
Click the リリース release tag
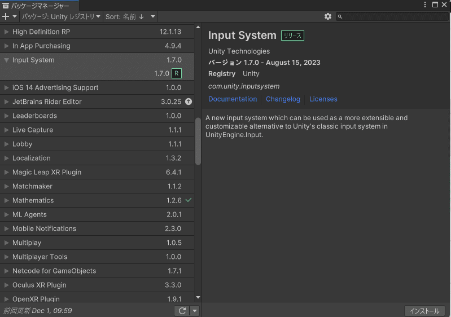(292, 36)
